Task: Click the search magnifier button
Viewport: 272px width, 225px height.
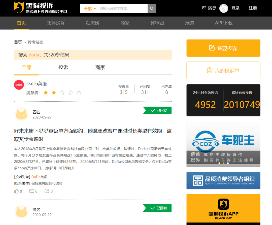Action: click(x=152, y=9)
